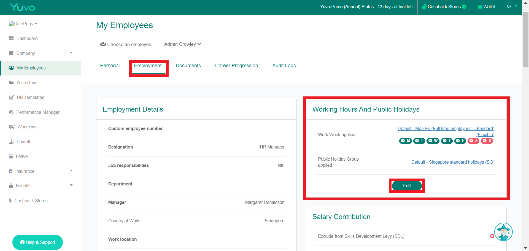Image resolution: width=529 pixels, height=251 pixels.
Task: Click the Margaret Donaldson manager value
Action: (264, 202)
